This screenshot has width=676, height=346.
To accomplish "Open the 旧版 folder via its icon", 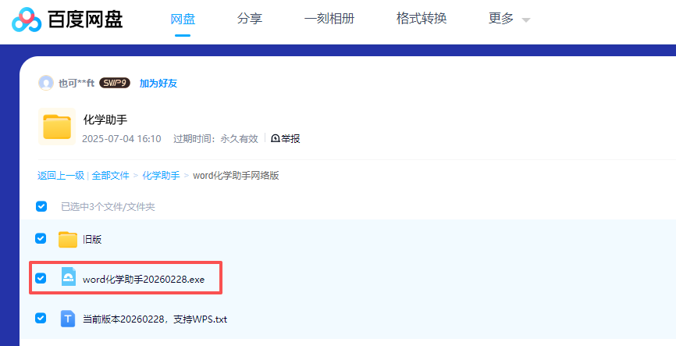I will [68, 239].
